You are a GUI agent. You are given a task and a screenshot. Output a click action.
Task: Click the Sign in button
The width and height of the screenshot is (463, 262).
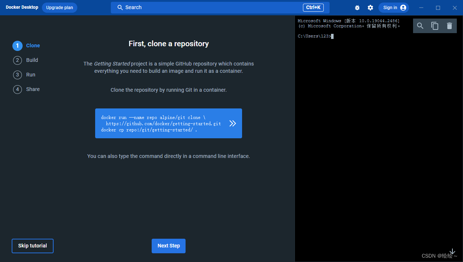pyautogui.click(x=394, y=8)
